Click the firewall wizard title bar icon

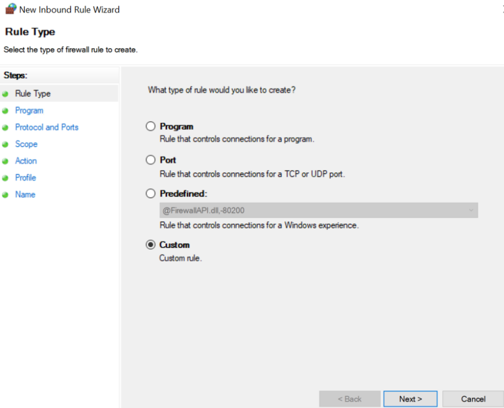(11, 8)
